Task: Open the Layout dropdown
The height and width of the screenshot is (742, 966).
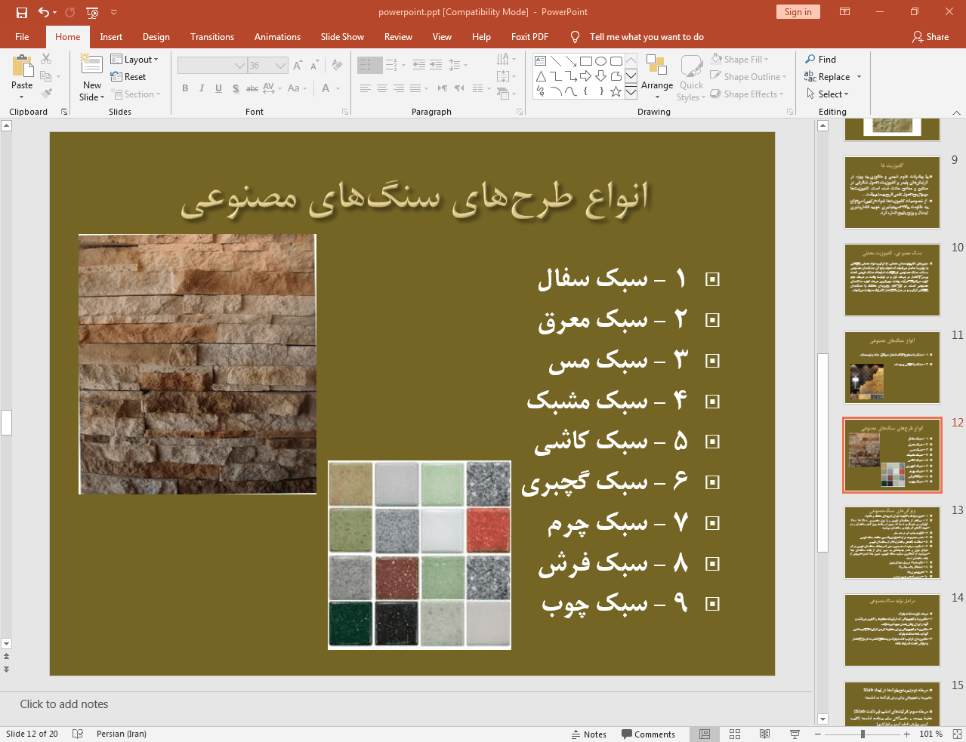Action: coord(134,60)
